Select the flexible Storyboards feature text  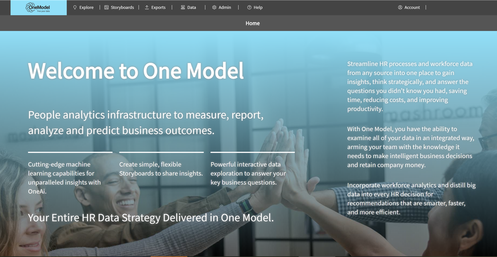(x=161, y=169)
